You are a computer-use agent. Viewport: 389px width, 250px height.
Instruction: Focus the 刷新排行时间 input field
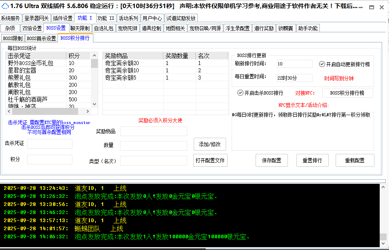click(x=294, y=64)
